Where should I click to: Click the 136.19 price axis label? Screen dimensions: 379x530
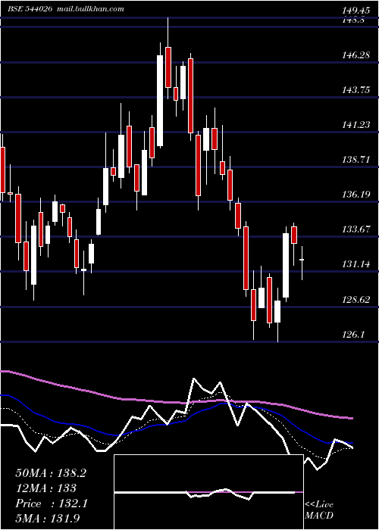(x=356, y=195)
